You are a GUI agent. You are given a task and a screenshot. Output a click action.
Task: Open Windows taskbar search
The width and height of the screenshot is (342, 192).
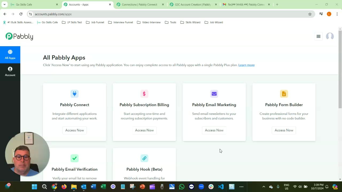[44, 187]
